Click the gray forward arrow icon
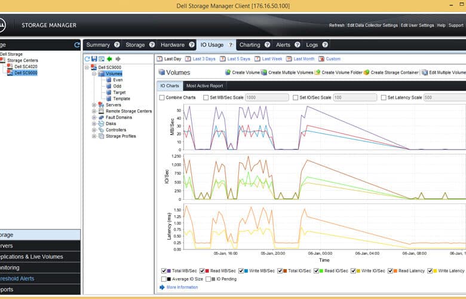466x299 pixels. 118,59
